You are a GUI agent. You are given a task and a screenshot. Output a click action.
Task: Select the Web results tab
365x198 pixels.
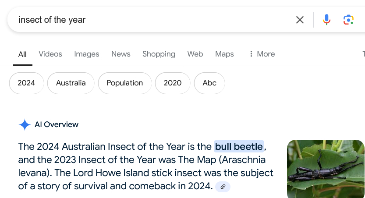pos(195,54)
